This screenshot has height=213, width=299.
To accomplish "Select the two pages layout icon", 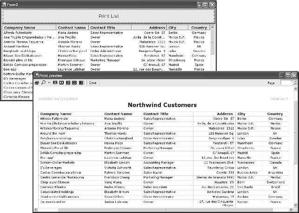I will tap(61, 83).
